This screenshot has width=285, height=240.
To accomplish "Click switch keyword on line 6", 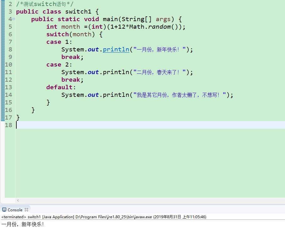I will (x=58, y=34).
